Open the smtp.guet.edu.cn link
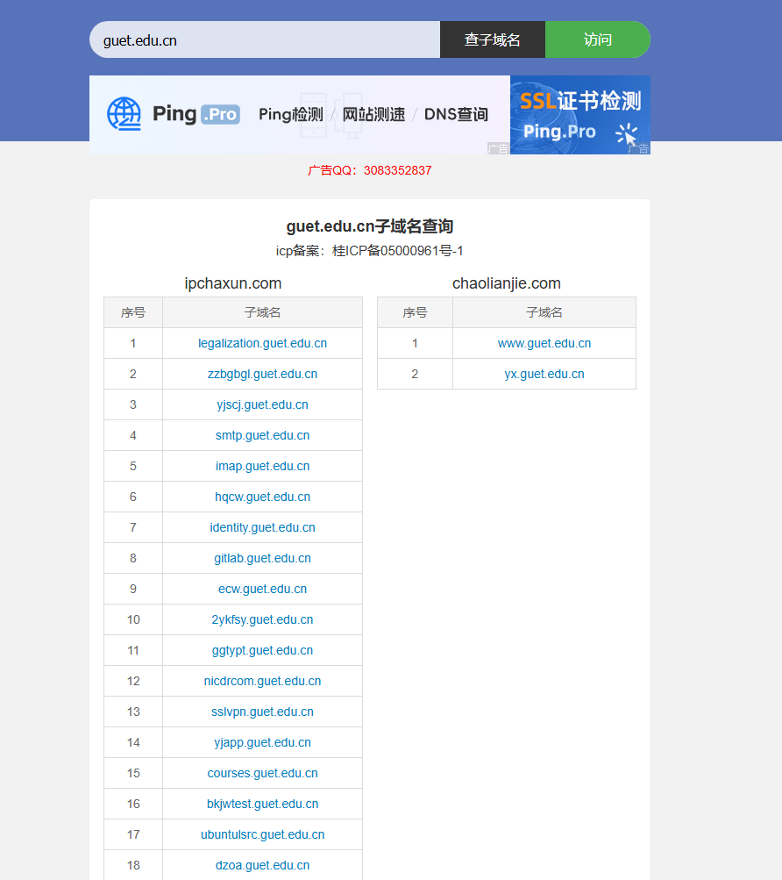This screenshot has height=880, width=782. pos(262,435)
